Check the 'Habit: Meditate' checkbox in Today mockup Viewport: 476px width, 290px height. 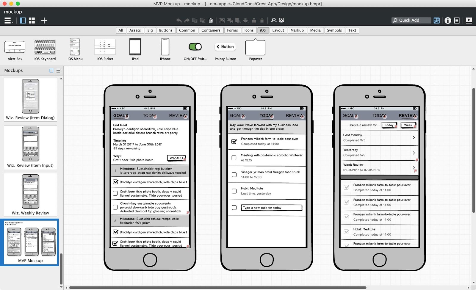click(x=234, y=191)
